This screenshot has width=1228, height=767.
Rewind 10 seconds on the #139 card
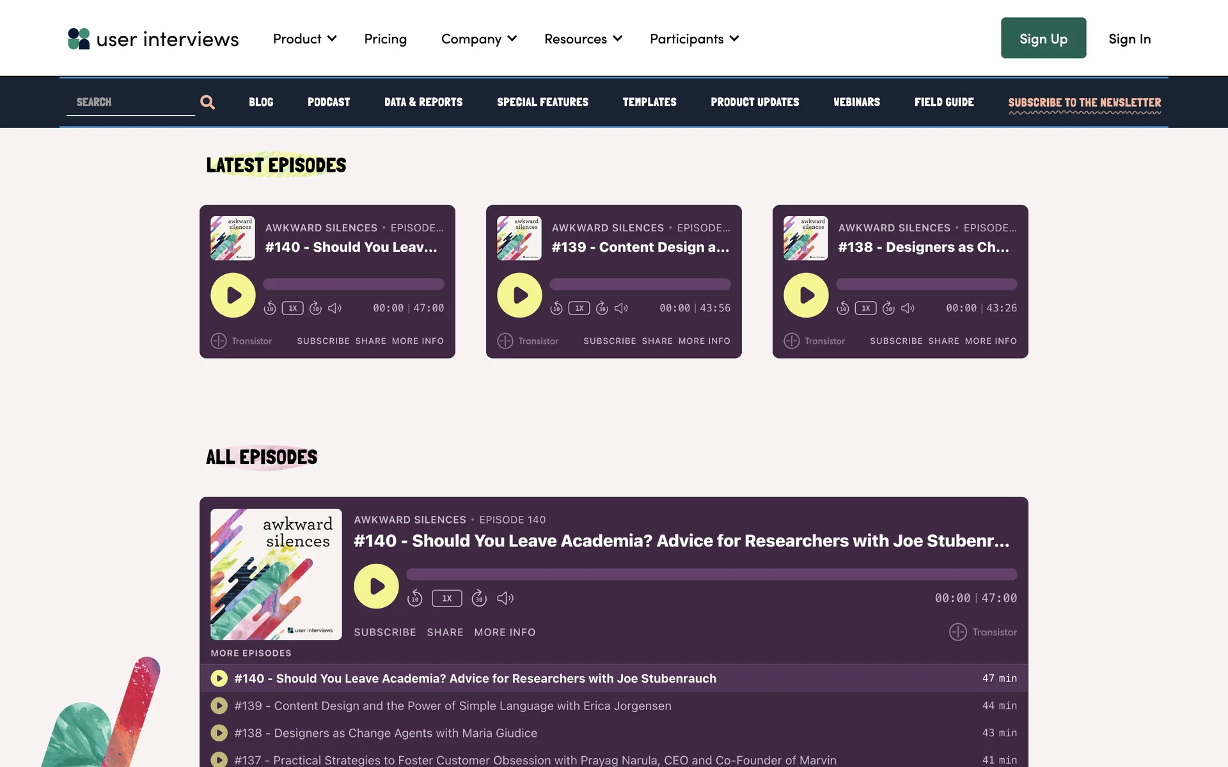pyautogui.click(x=556, y=308)
